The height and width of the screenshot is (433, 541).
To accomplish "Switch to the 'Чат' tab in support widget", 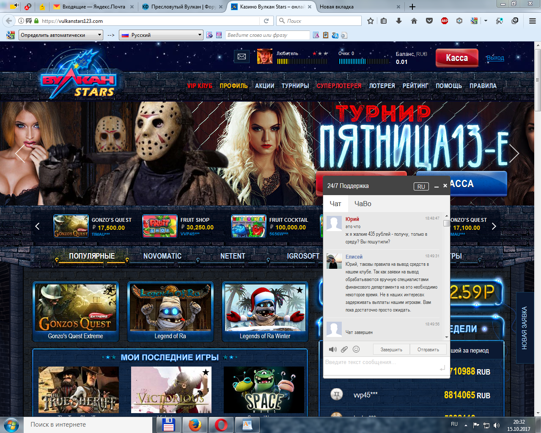I will 335,204.
